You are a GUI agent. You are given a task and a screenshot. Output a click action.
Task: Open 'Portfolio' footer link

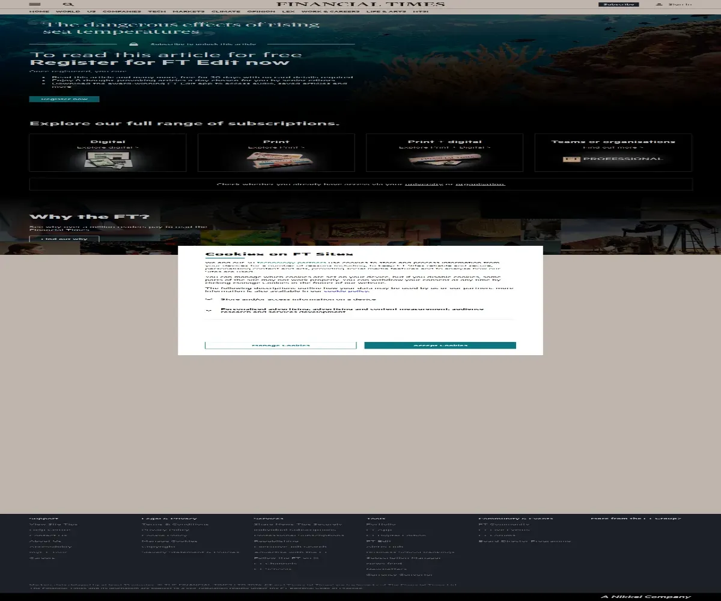coord(381,524)
